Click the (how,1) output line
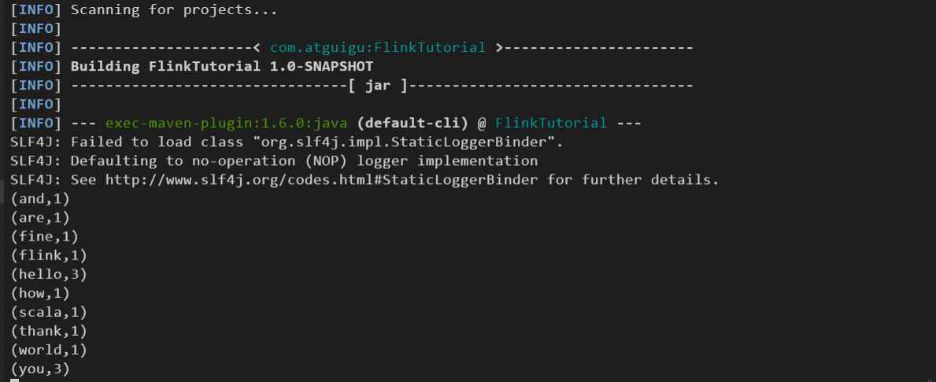 [40, 293]
